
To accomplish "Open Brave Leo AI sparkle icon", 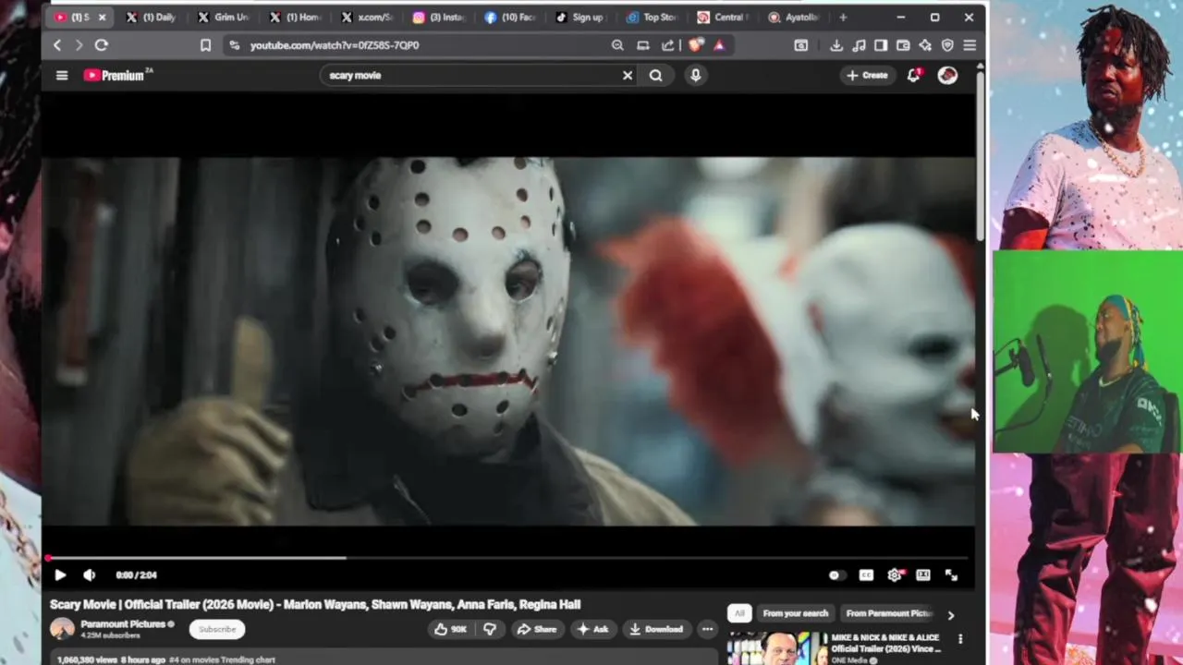I will [925, 45].
